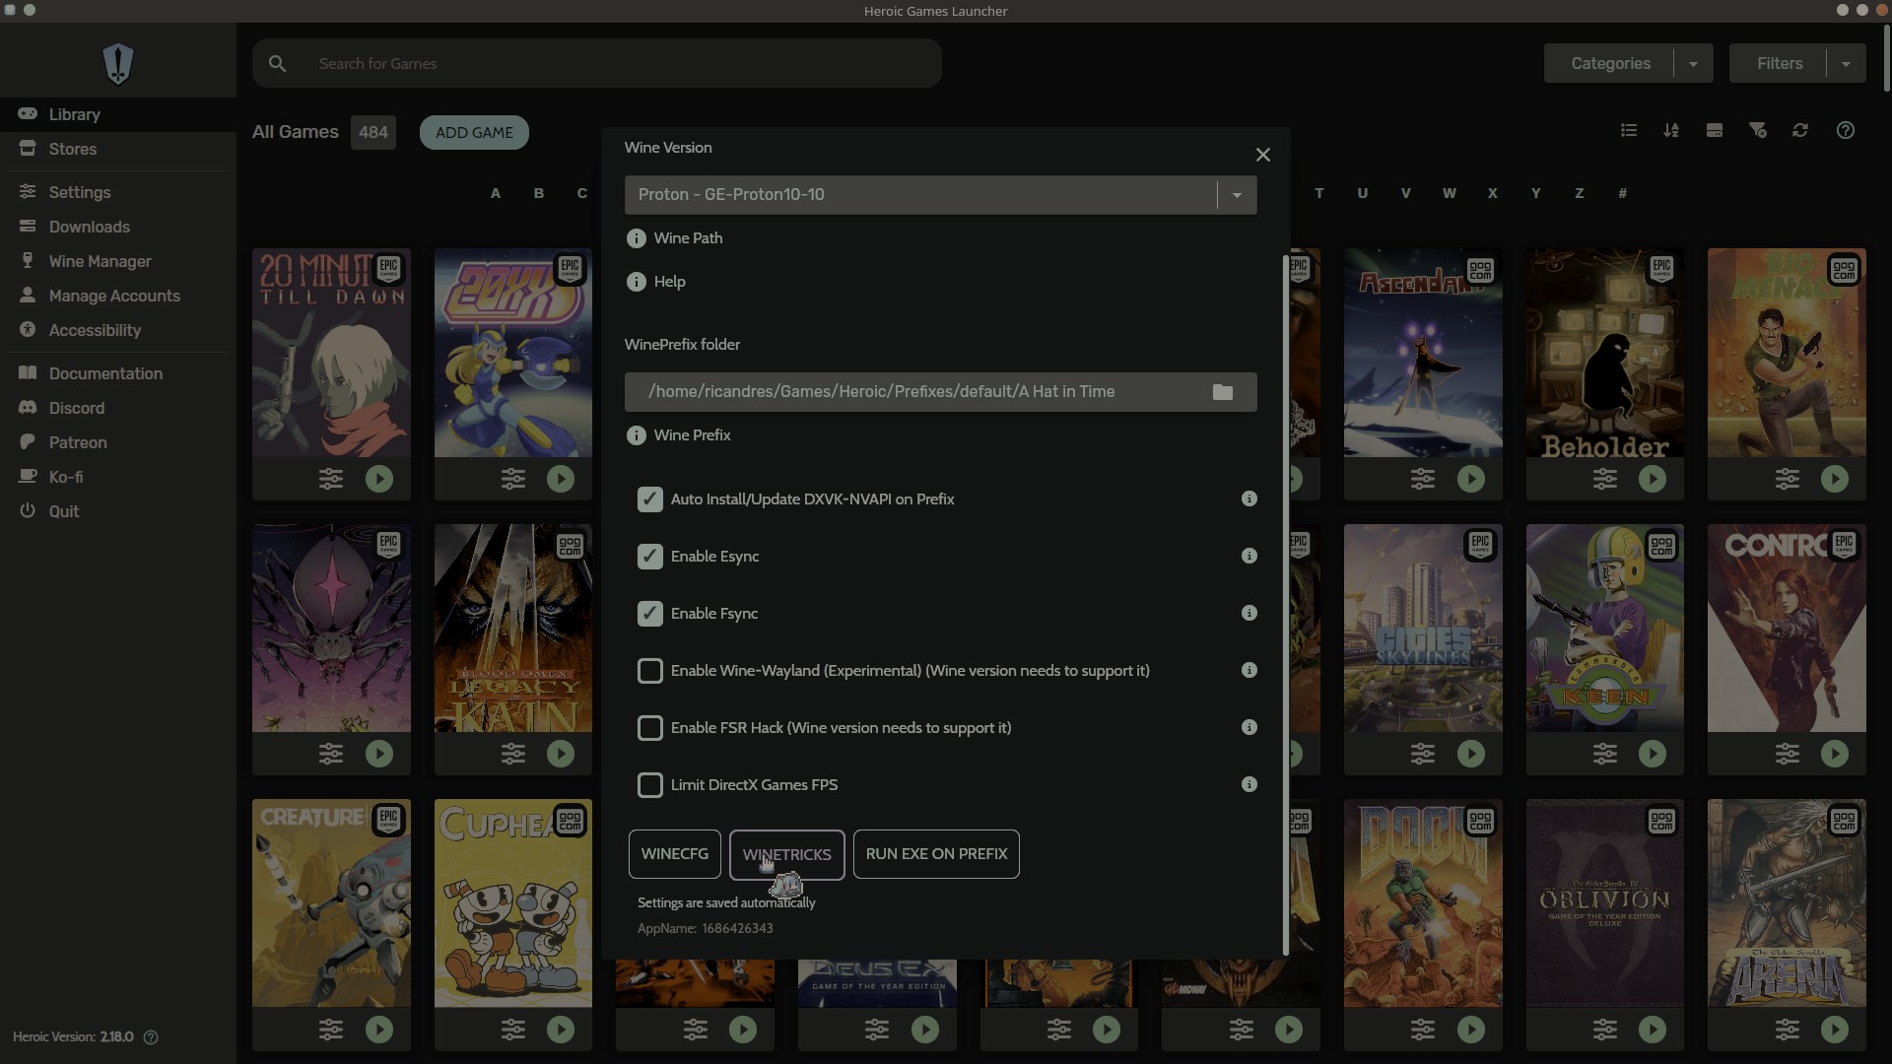The width and height of the screenshot is (1892, 1064).
Task: Play Cuphead
Action: tap(561, 1030)
